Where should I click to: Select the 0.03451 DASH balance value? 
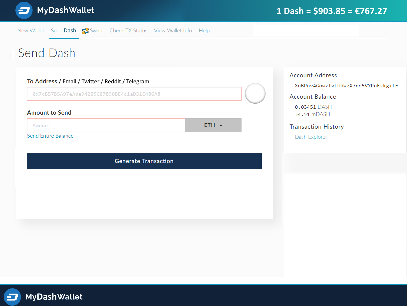313,107
